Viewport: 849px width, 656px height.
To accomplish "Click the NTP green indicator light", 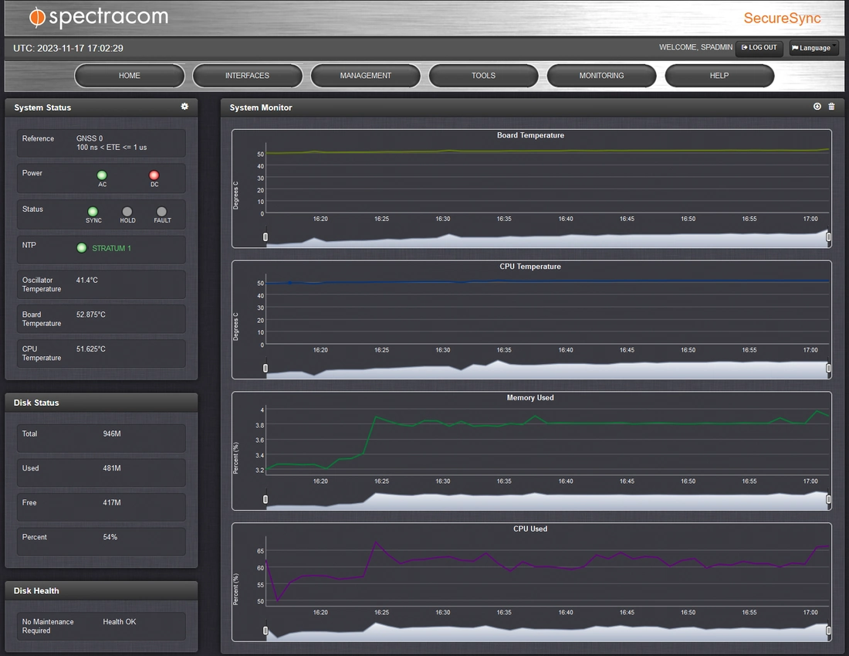I will point(82,248).
